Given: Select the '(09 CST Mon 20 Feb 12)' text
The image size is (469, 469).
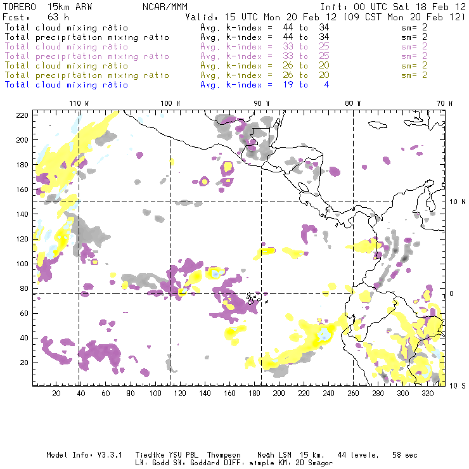Looking at the screenshot, I should pyautogui.click(x=404, y=16).
